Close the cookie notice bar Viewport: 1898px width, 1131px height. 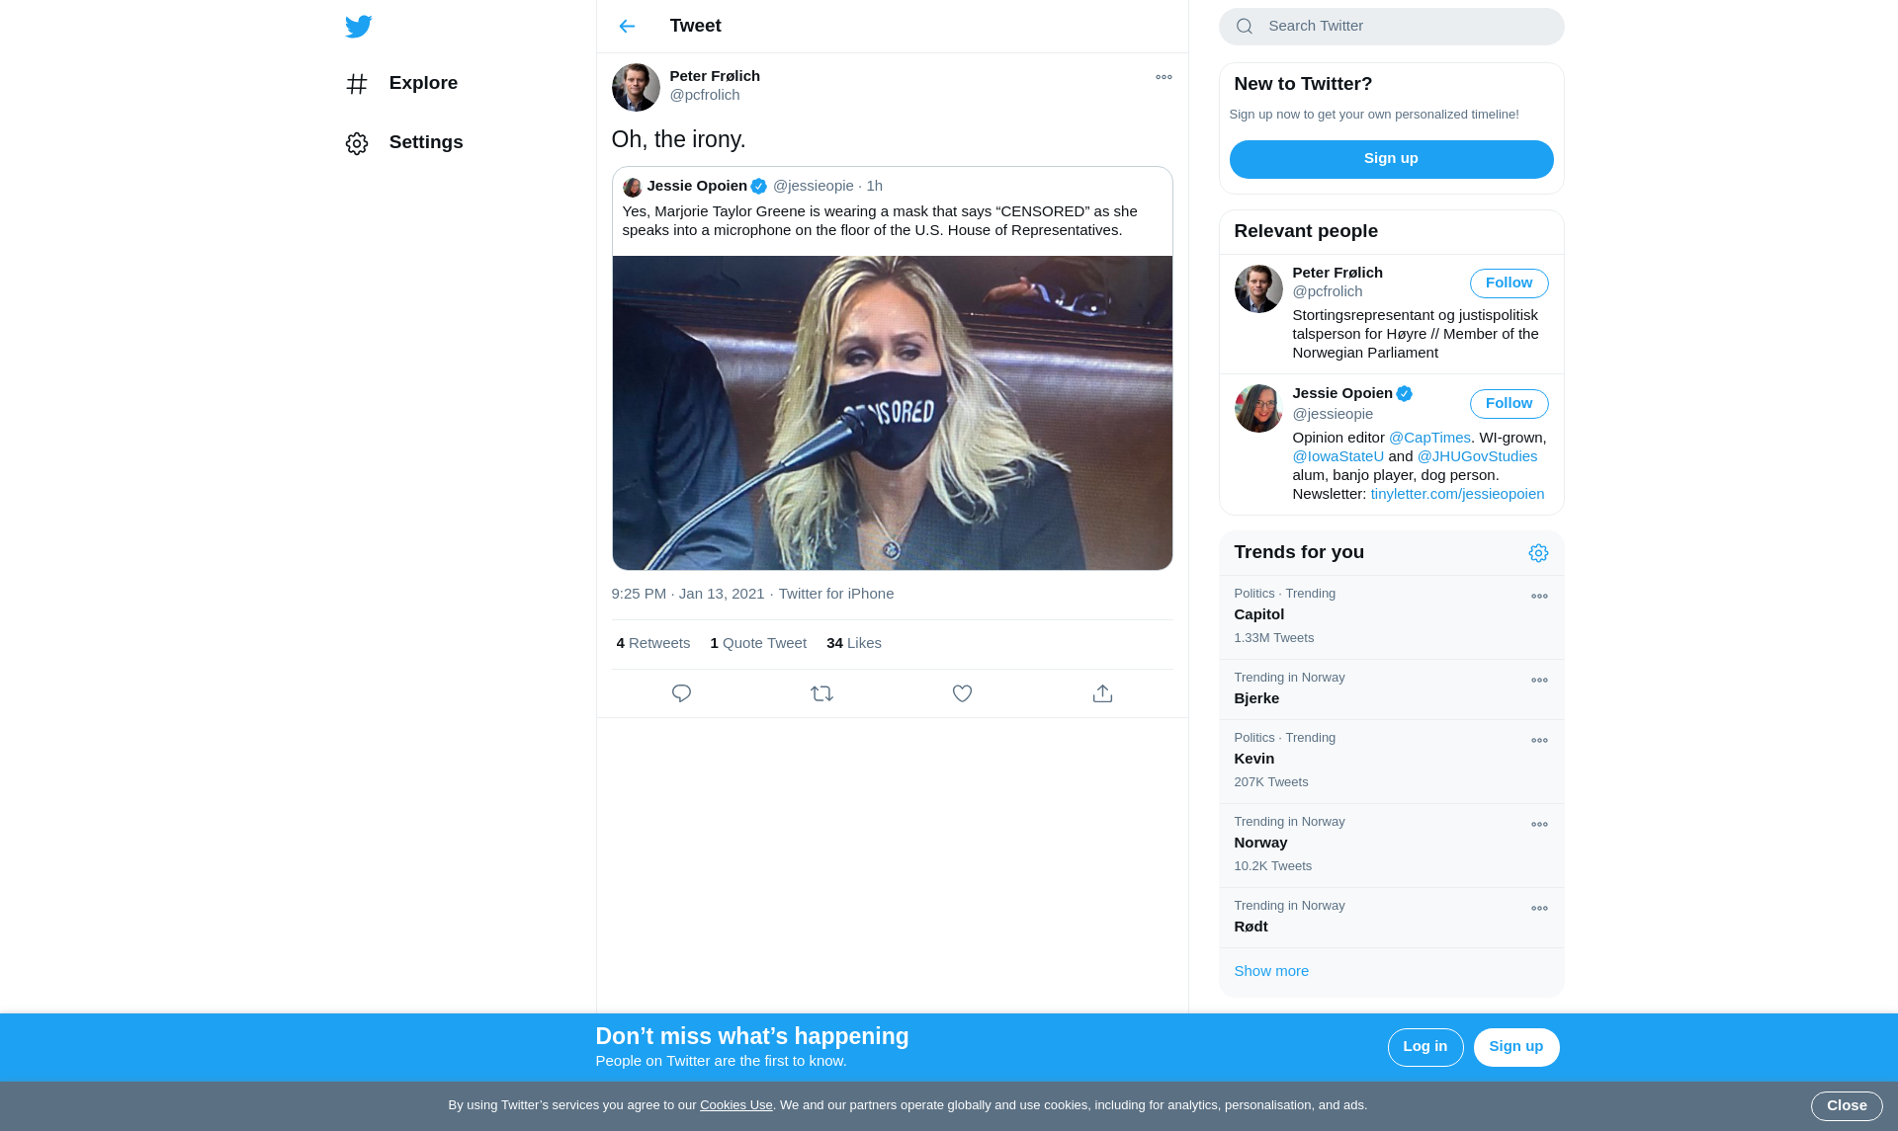click(1846, 1105)
